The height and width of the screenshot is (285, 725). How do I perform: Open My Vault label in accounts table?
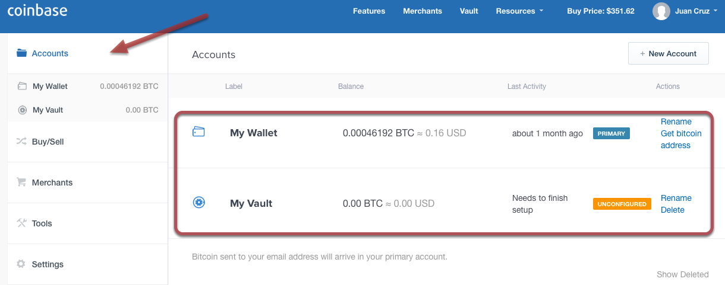(x=251, y=203)
